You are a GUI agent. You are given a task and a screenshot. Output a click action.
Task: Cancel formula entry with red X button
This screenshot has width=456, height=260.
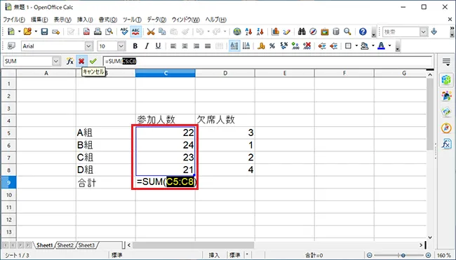(x=81, y=61)
